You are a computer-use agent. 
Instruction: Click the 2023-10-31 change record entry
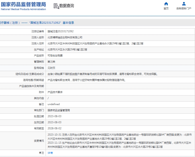119,137
